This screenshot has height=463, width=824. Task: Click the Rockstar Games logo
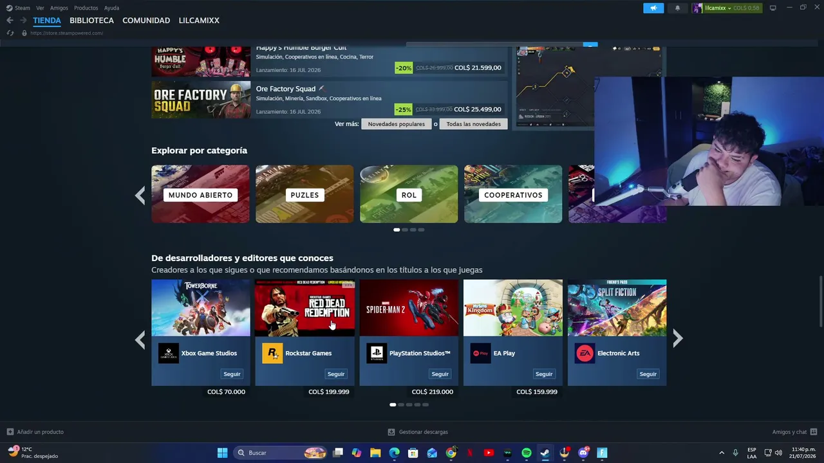[x=272, y=353]
